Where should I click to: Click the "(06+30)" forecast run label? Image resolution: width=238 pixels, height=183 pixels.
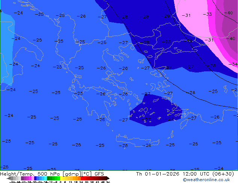coord(223,174)
